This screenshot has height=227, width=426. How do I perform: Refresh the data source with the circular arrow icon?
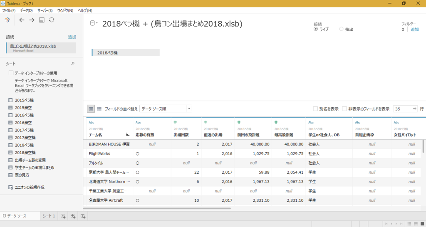[x=52, y=20]
